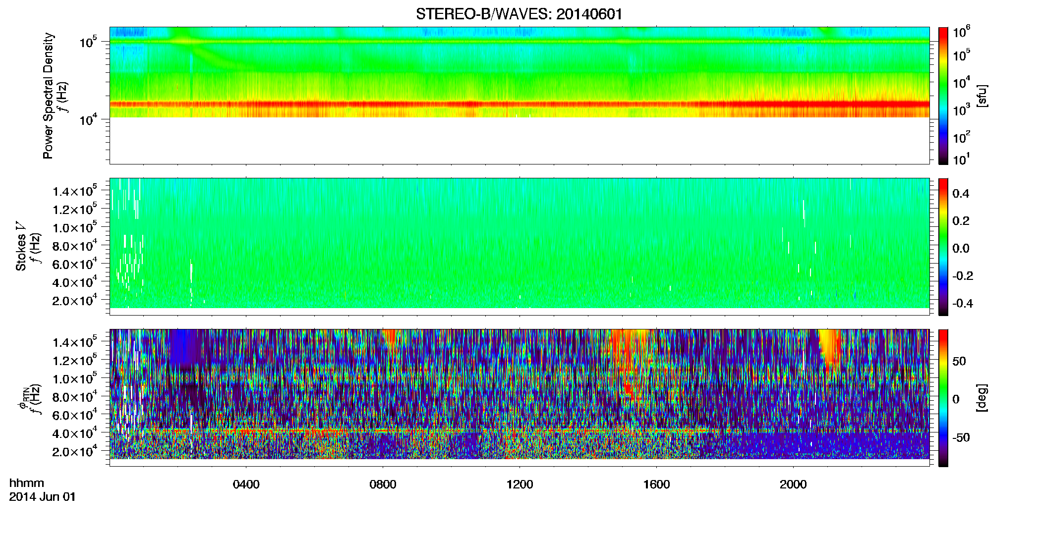The width and height of the screenshot is (1039, 535).
Task: Click the φRTN degrees color bar
Action: tap(943, 398)
